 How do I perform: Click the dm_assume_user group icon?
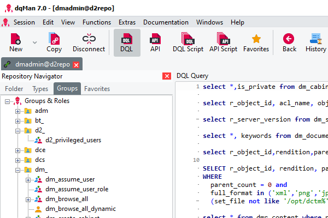pyautogui.click(x=38, y=179)
